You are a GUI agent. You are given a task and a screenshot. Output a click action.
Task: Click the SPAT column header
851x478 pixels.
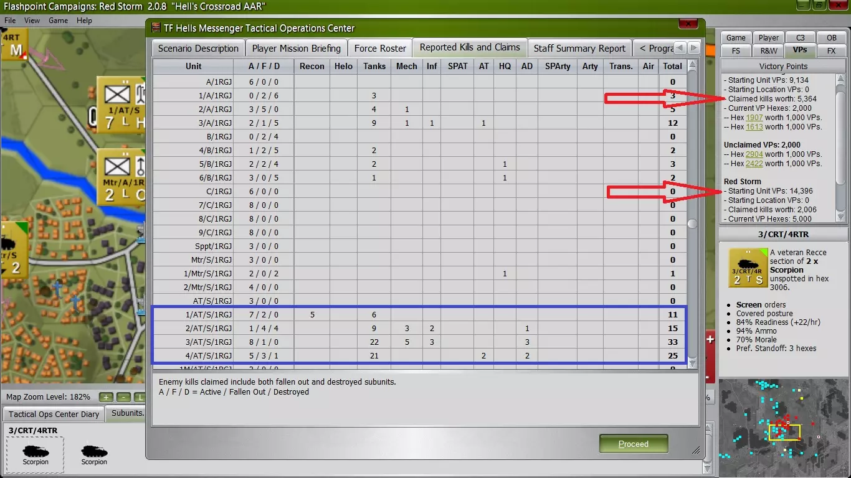pos(458,66)
